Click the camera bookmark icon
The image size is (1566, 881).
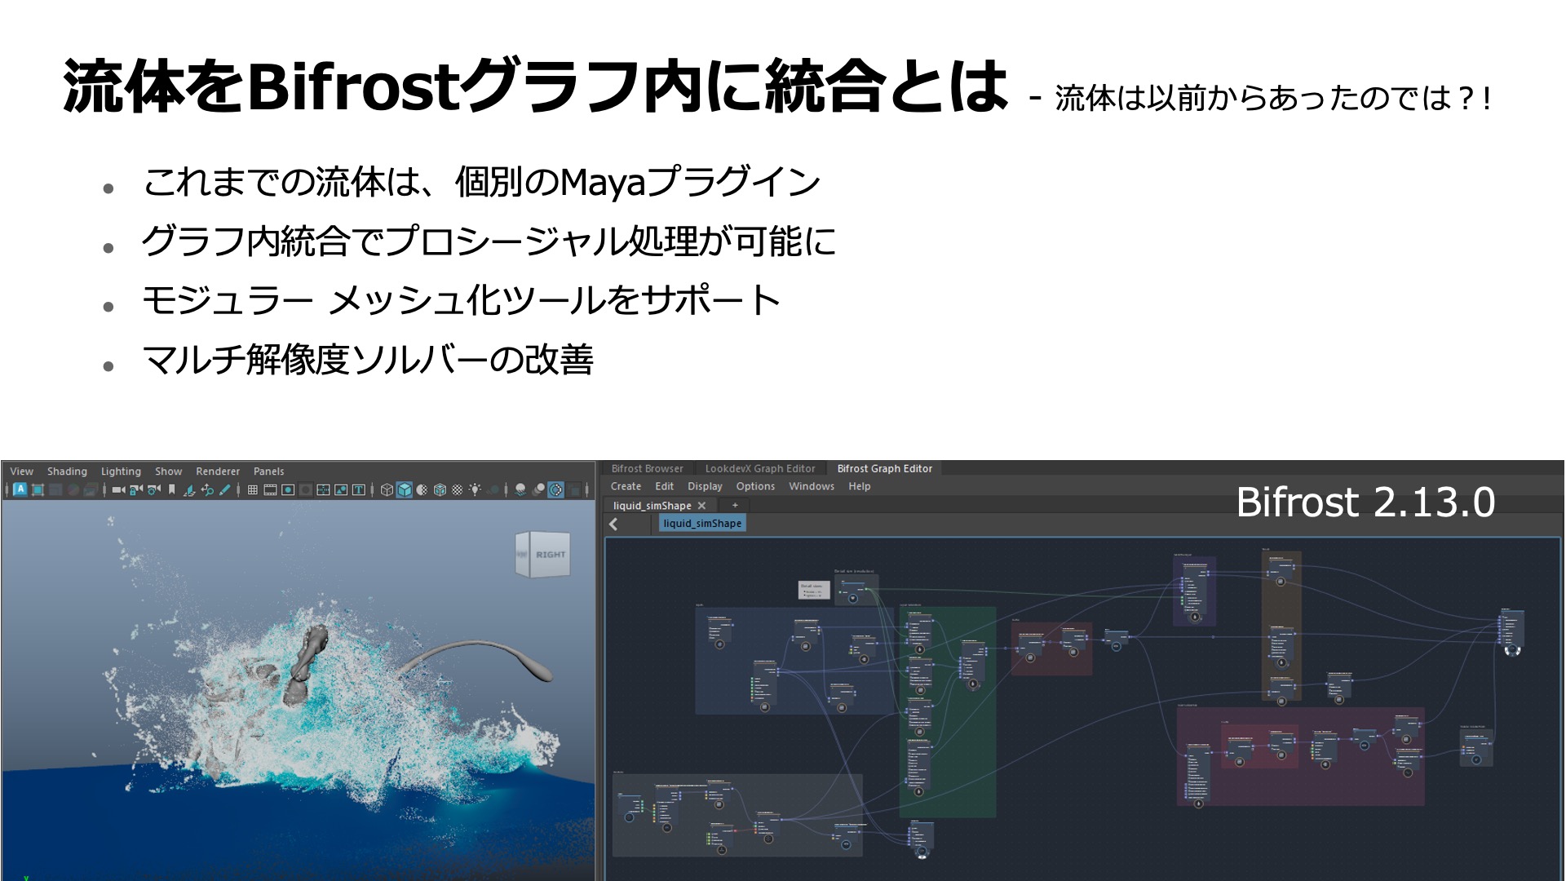(x=171, y=489)
